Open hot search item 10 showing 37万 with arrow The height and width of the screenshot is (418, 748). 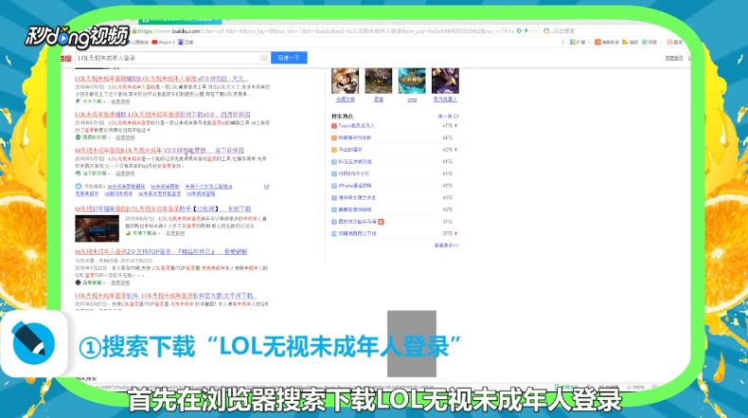[357, 233]
